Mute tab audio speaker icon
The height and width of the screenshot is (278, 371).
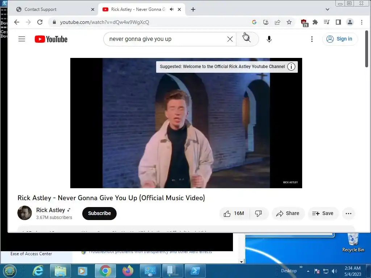click(171, 9)
